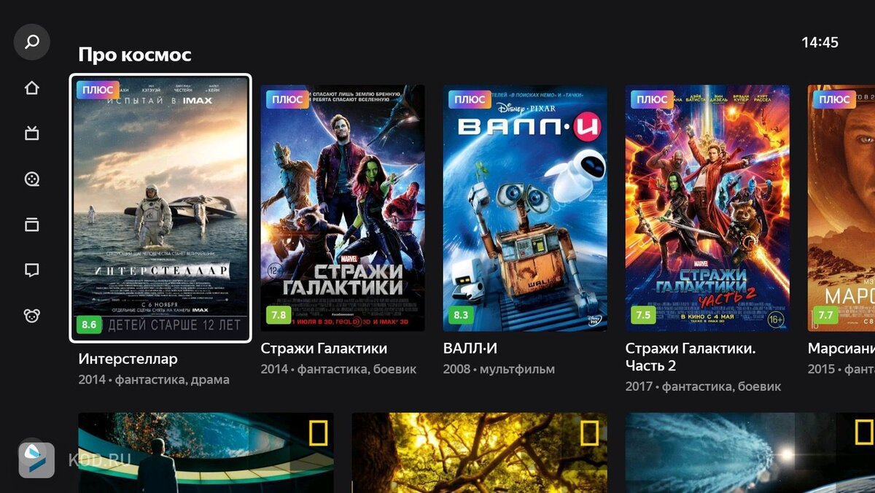875x493 pixels.
Task: Click the KOD.RU logo icon
Action: 36,459
